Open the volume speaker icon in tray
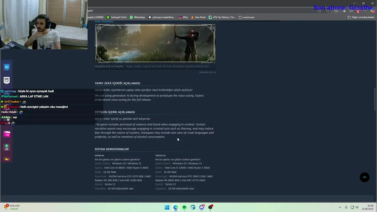The width and height of the screenshot is (377, 212). click(x=357, y=207)
